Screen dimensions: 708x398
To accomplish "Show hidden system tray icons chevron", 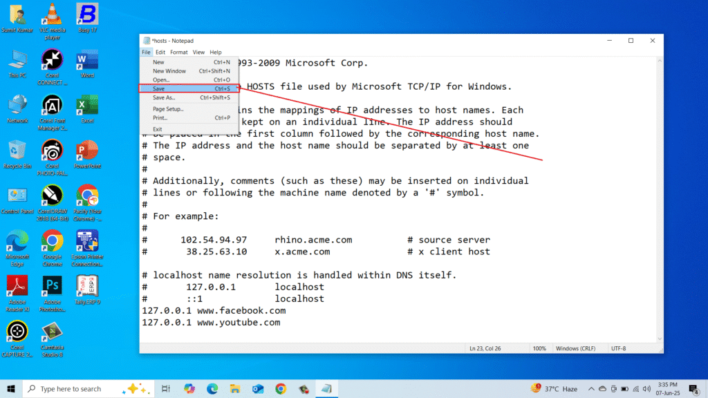I will pos(591,389).
